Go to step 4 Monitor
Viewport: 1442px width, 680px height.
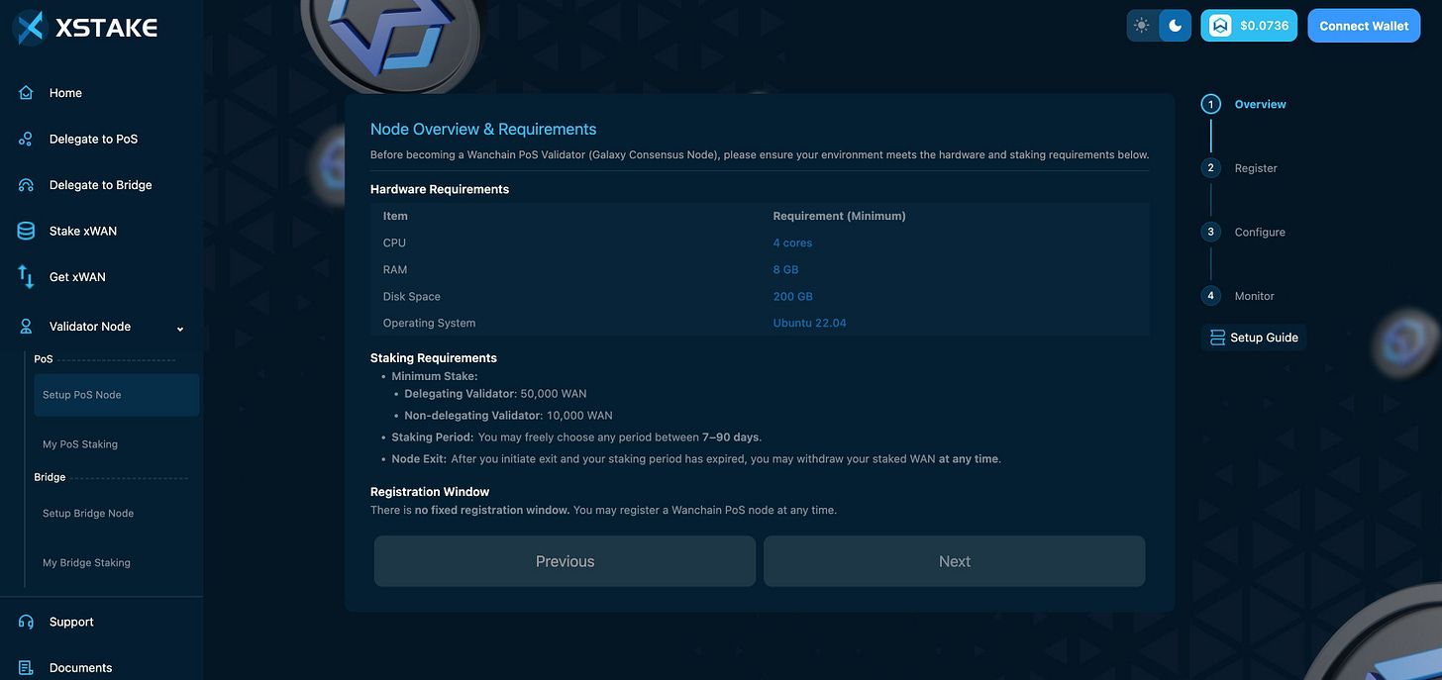point(1254,296)
